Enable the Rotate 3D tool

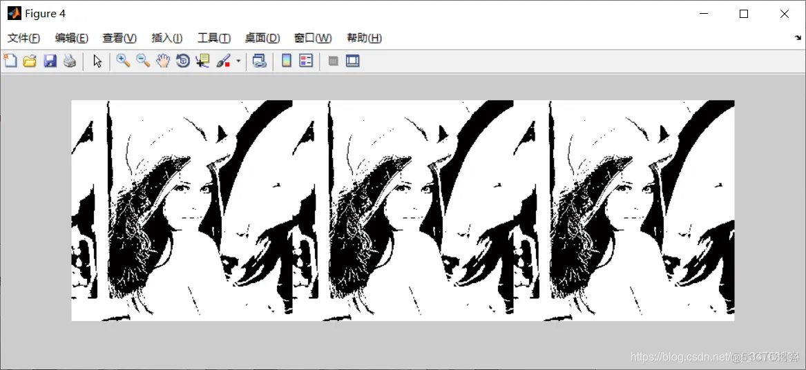pos(183,61)
